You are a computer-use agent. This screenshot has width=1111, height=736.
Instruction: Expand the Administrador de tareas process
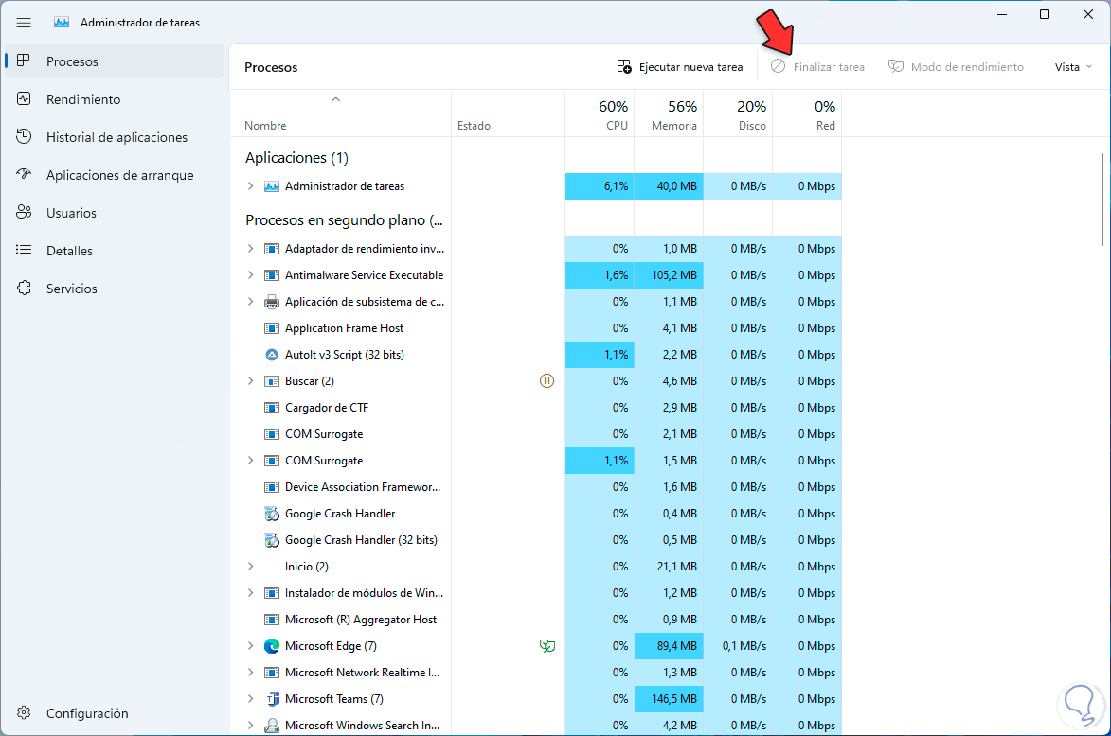tap(250, 186)
